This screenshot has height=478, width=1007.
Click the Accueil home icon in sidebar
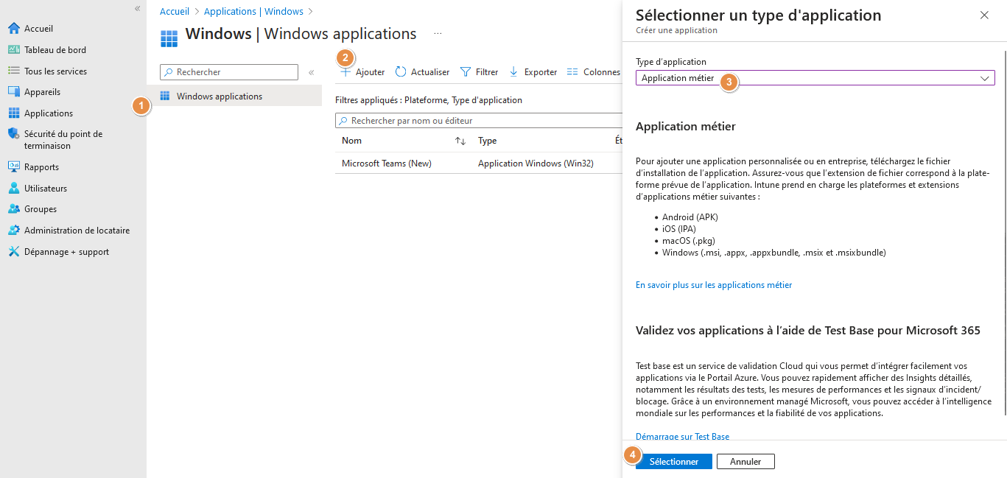tap(13, 29)
